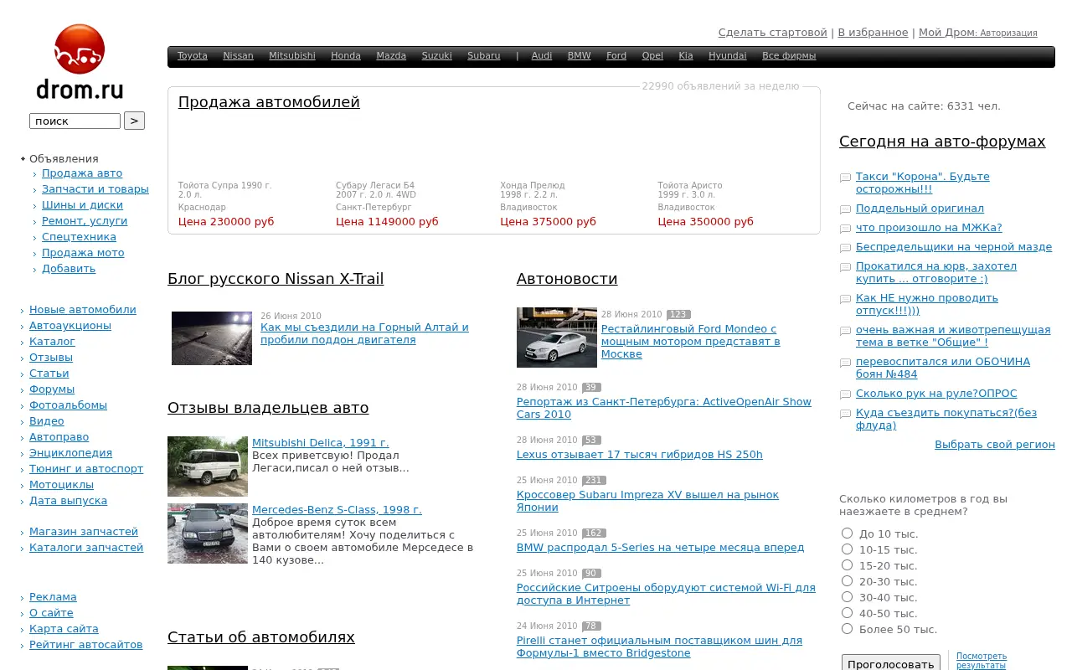Click the 'поиск' search input field
The height and width of the screenshot is (670, 1072).
[75, 121]
